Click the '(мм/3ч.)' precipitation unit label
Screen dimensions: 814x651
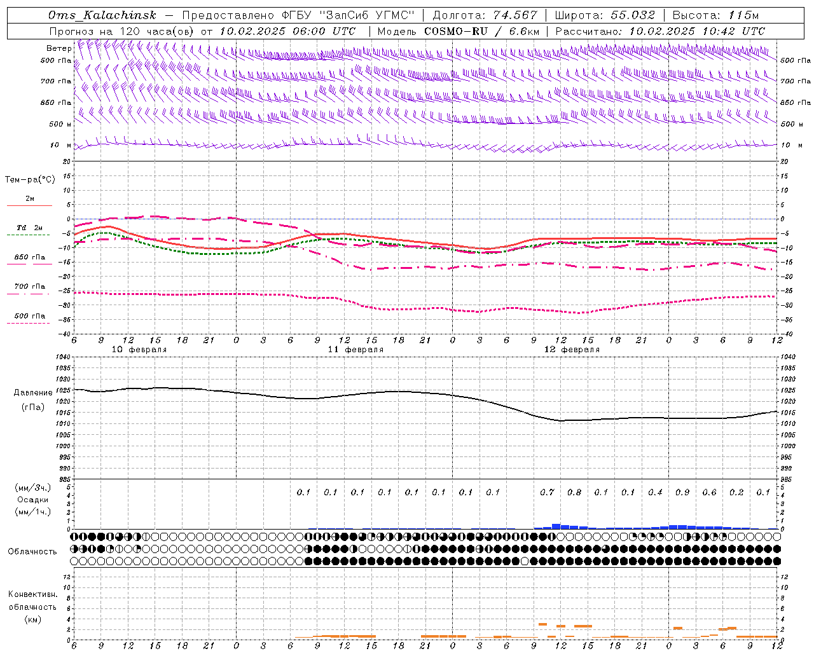pyautogui.click(x=34, y=488)
